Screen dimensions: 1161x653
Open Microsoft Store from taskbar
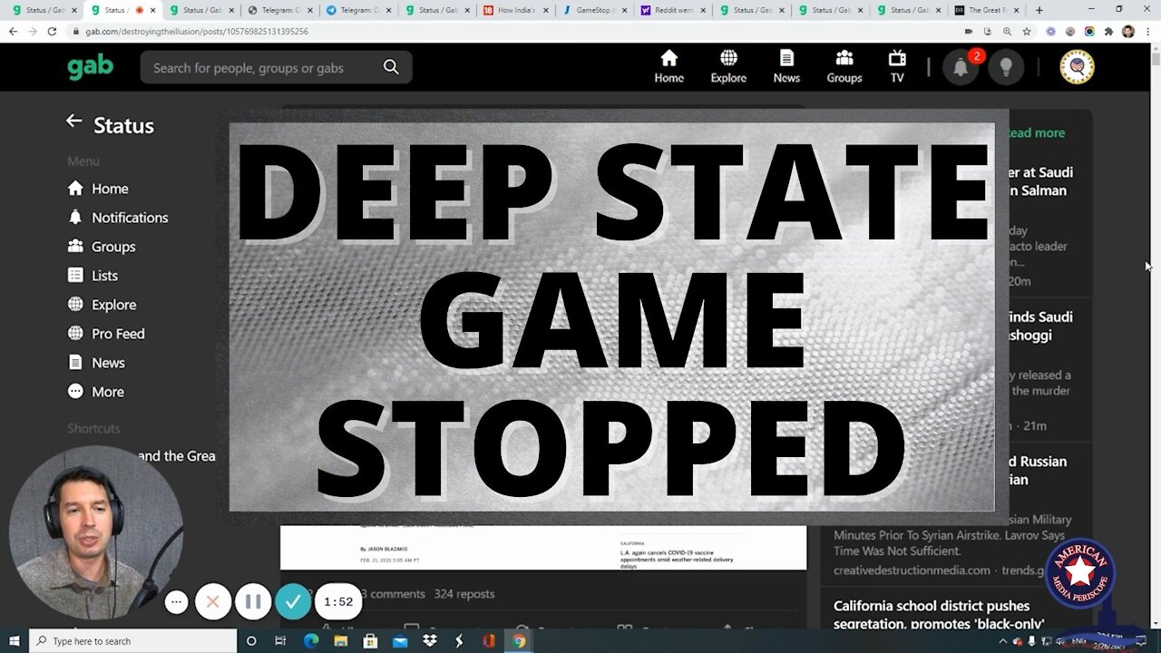370,641
